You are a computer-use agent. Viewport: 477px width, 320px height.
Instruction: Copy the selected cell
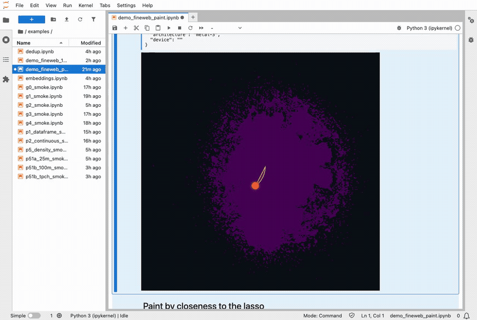147,28
